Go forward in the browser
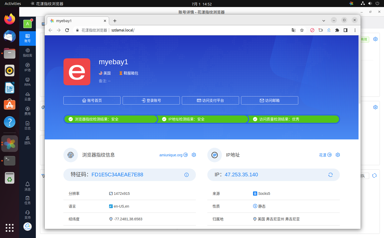The height and width of the screenshot is (238, 384). [x=59, y=30]
